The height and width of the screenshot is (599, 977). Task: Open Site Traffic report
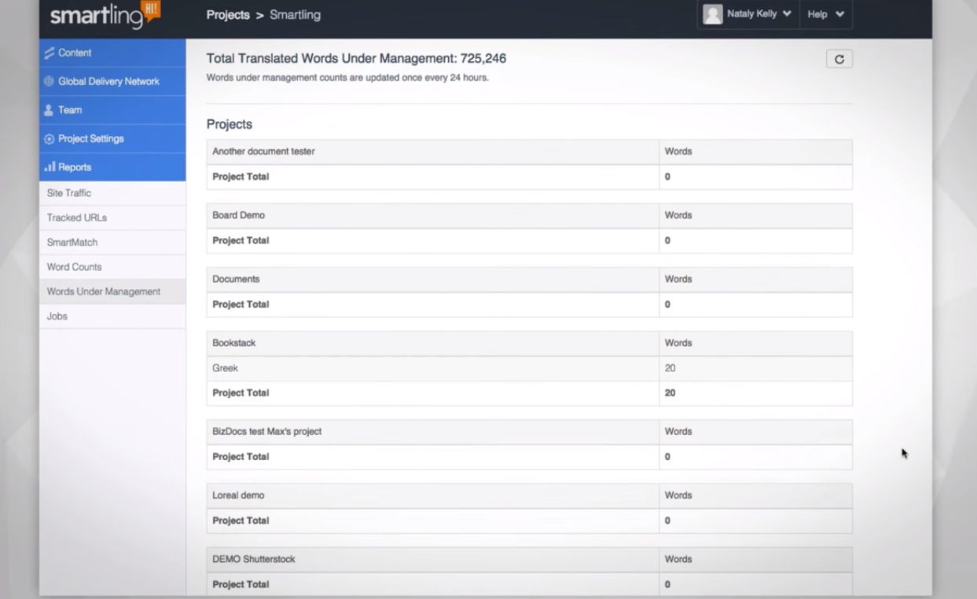(x=69, y=193)
